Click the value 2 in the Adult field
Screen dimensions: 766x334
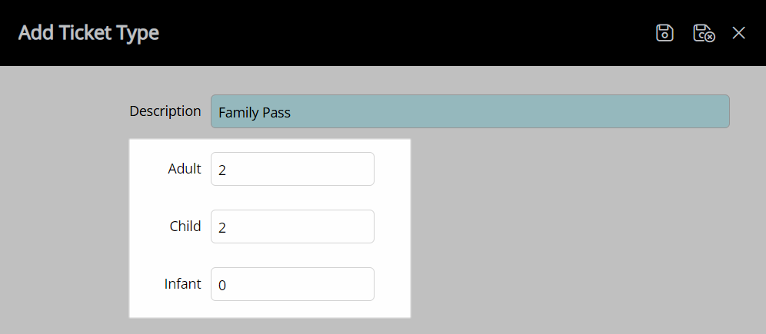coord(222,170)
